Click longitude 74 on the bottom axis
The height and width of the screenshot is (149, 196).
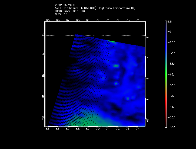(138, 129)
